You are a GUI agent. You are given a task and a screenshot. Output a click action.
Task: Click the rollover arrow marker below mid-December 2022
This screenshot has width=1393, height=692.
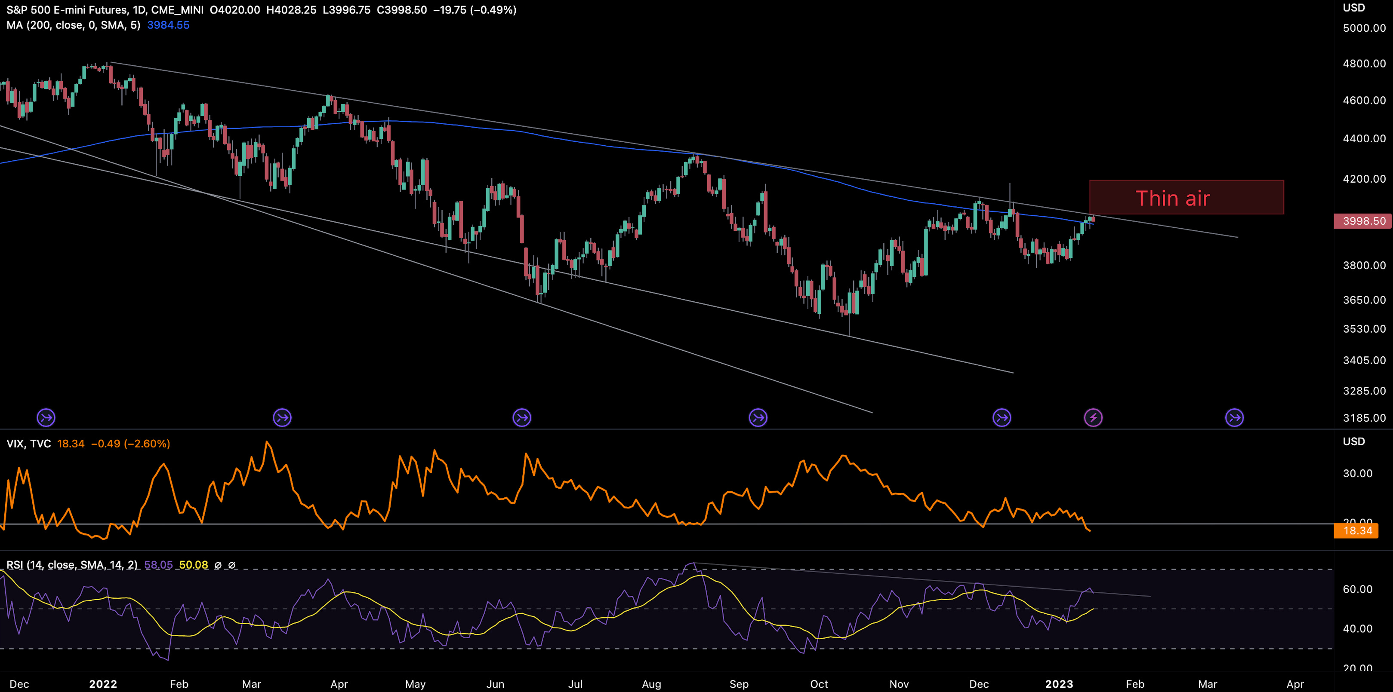(x=1002, y=418)
